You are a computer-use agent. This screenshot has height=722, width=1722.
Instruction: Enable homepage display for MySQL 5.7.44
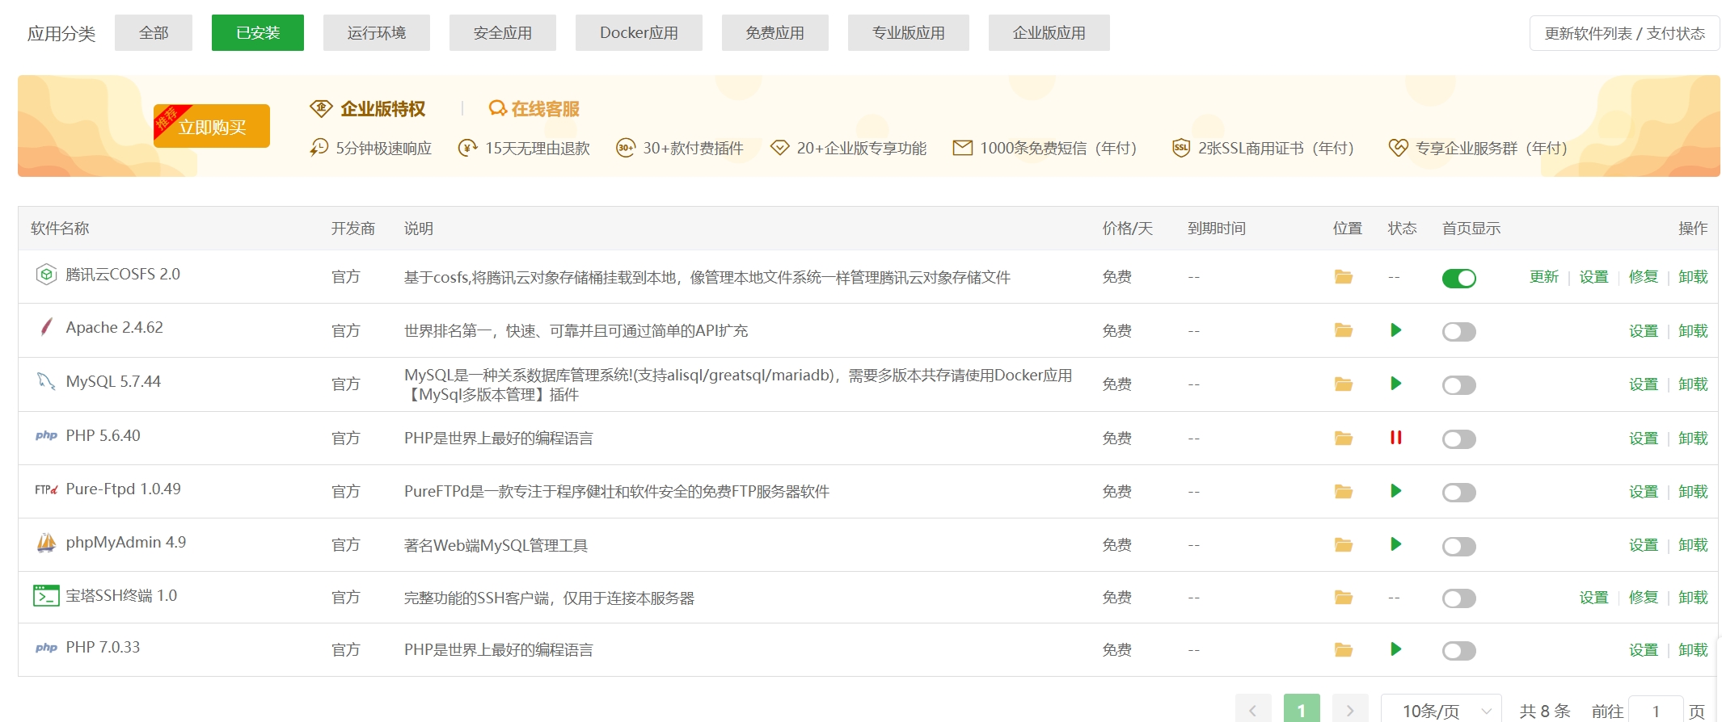[1458, 385]
